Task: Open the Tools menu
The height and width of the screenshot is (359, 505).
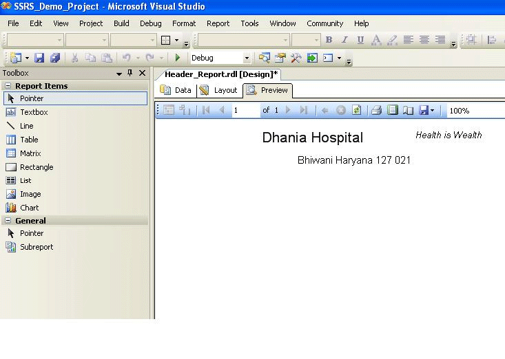Action: (249, 23)
